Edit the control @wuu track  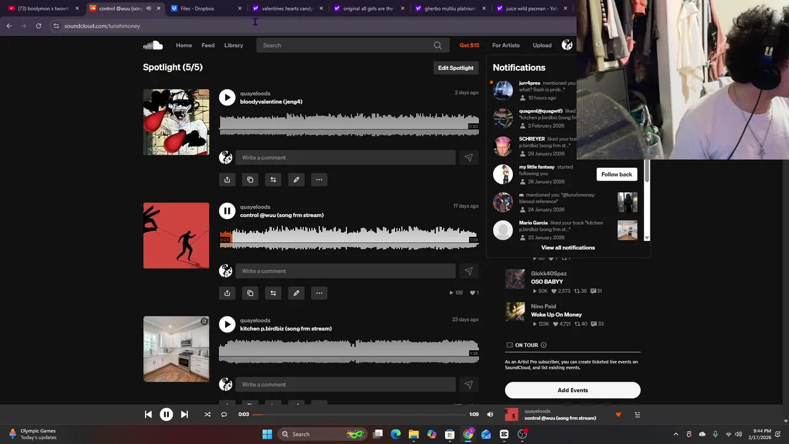pos(296,293)
